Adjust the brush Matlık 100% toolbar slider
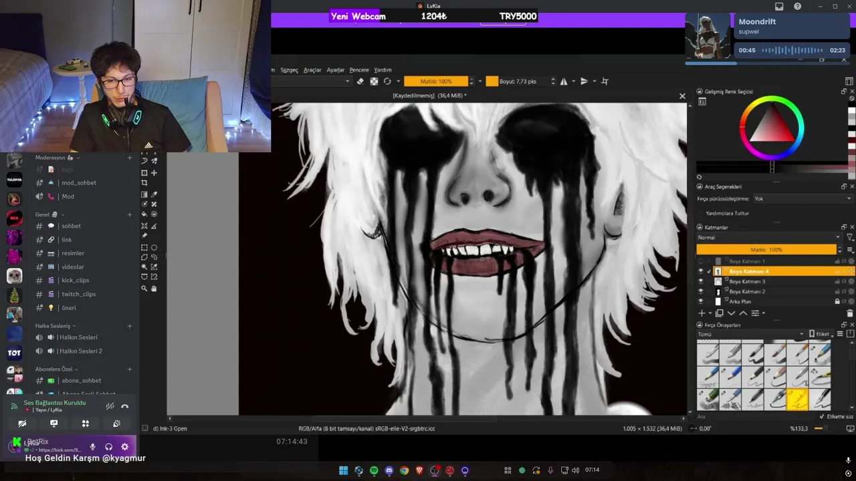The height and width of the screenshot is (481, 856). click(x=435, y=82)
